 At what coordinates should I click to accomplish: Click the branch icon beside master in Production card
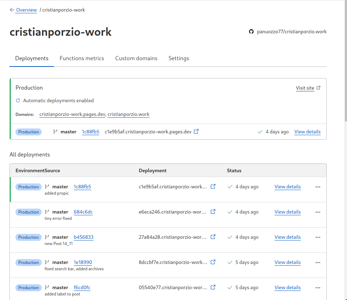pos(55,131)
